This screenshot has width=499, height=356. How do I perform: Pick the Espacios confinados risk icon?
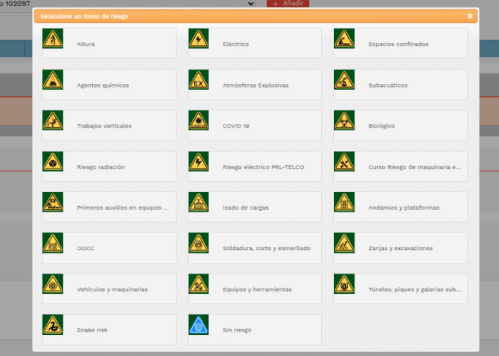[344, 39]
